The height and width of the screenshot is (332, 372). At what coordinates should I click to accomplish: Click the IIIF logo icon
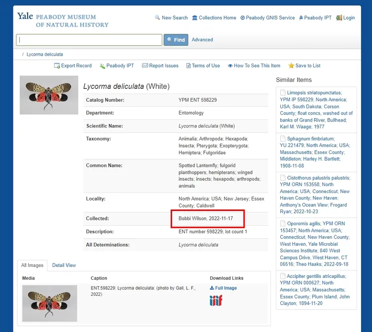pos(216,300)
